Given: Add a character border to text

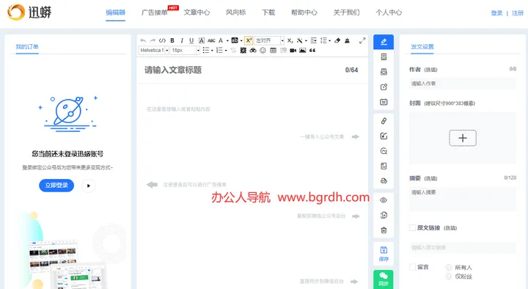Looking at the screenshot, I should click(202, 40).
